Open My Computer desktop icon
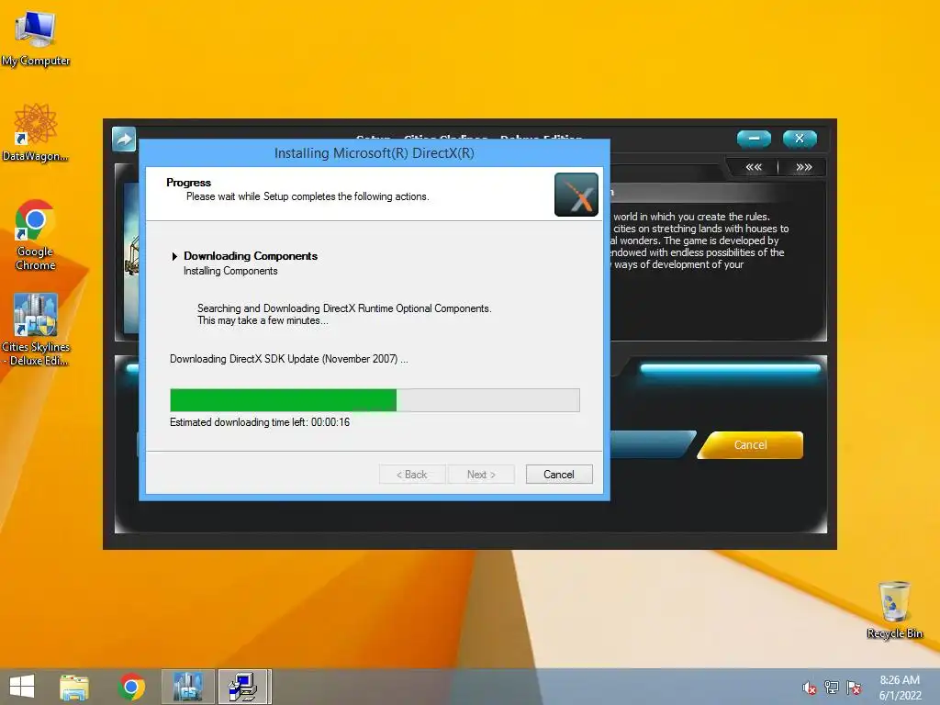The height and width of the screenshot is (705, 940). 36,38
